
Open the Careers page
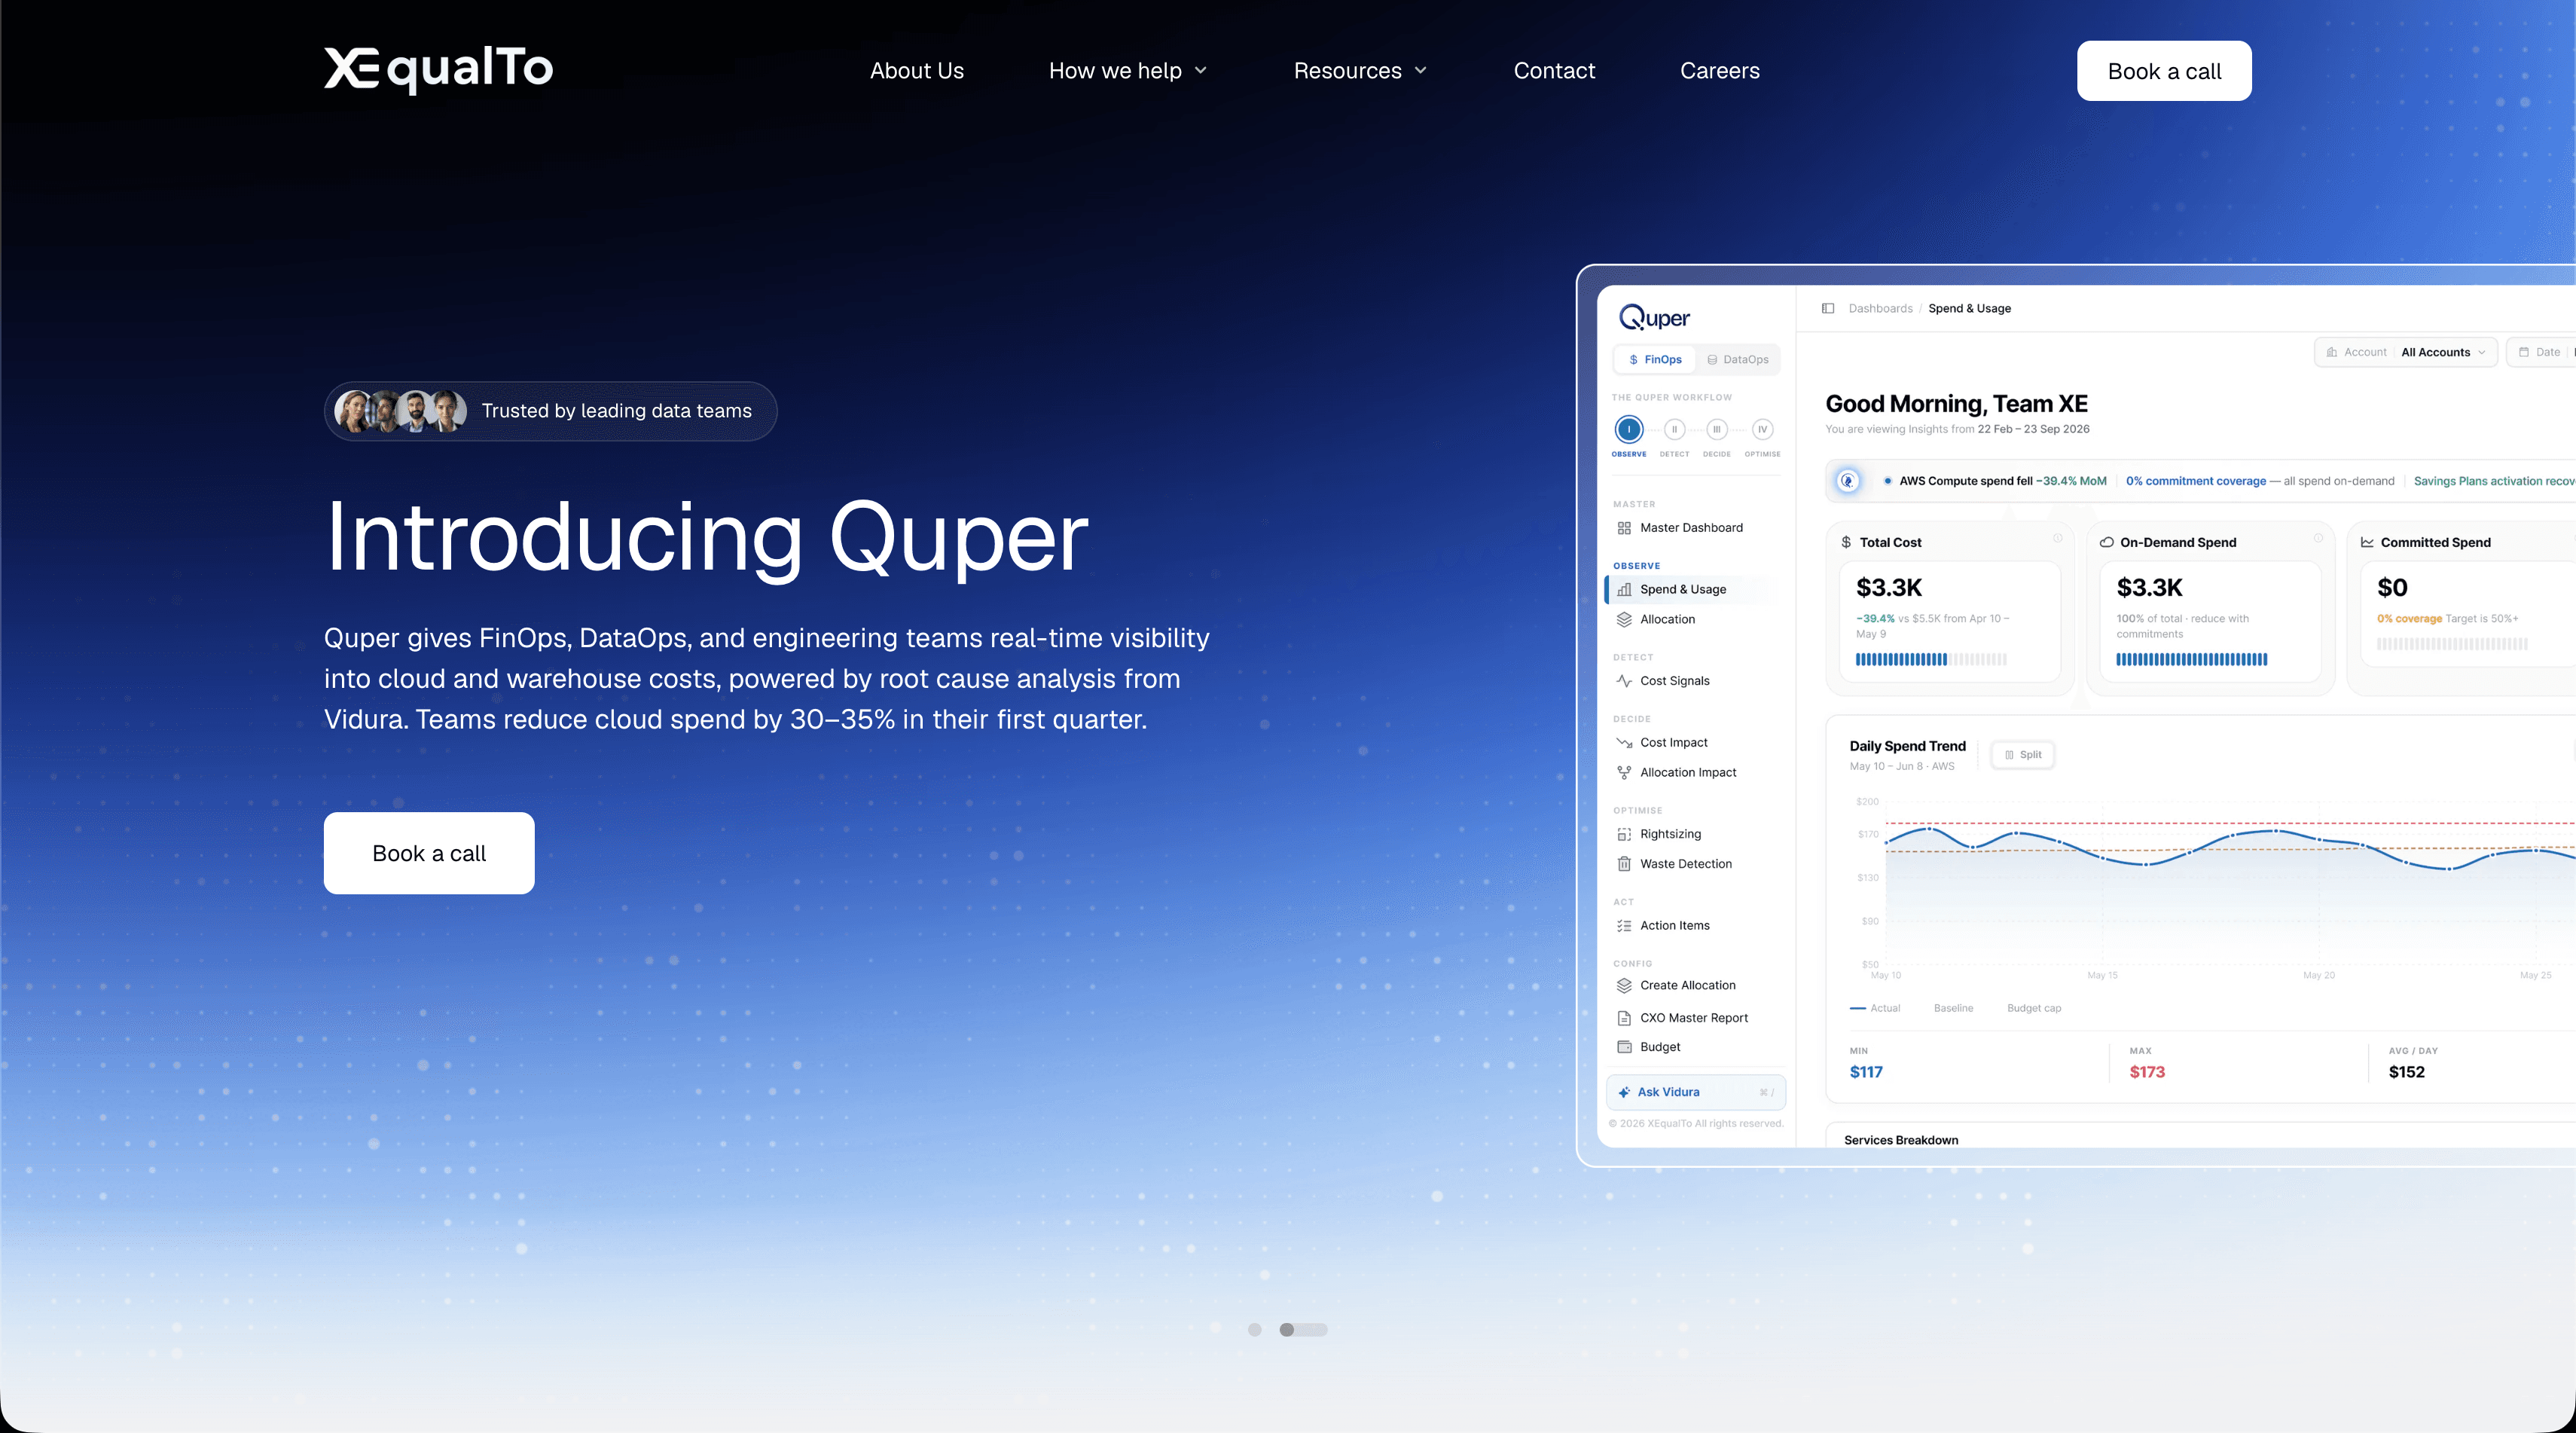point(1719,70)
